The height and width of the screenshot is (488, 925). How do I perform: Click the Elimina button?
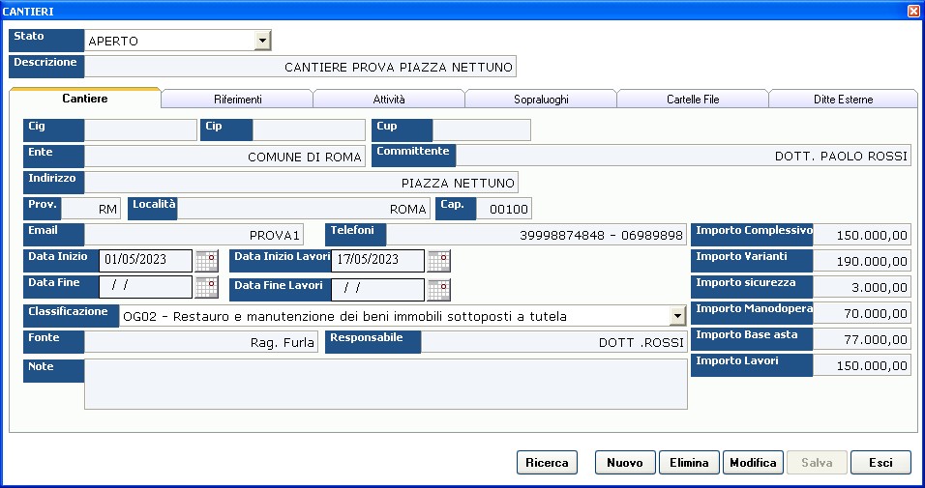coord(689,463)
